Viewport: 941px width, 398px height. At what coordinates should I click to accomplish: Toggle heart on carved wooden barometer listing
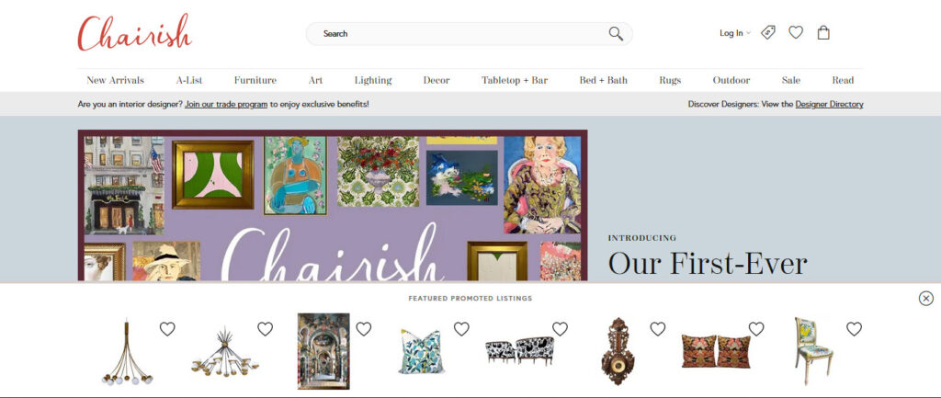pos(658,329)
